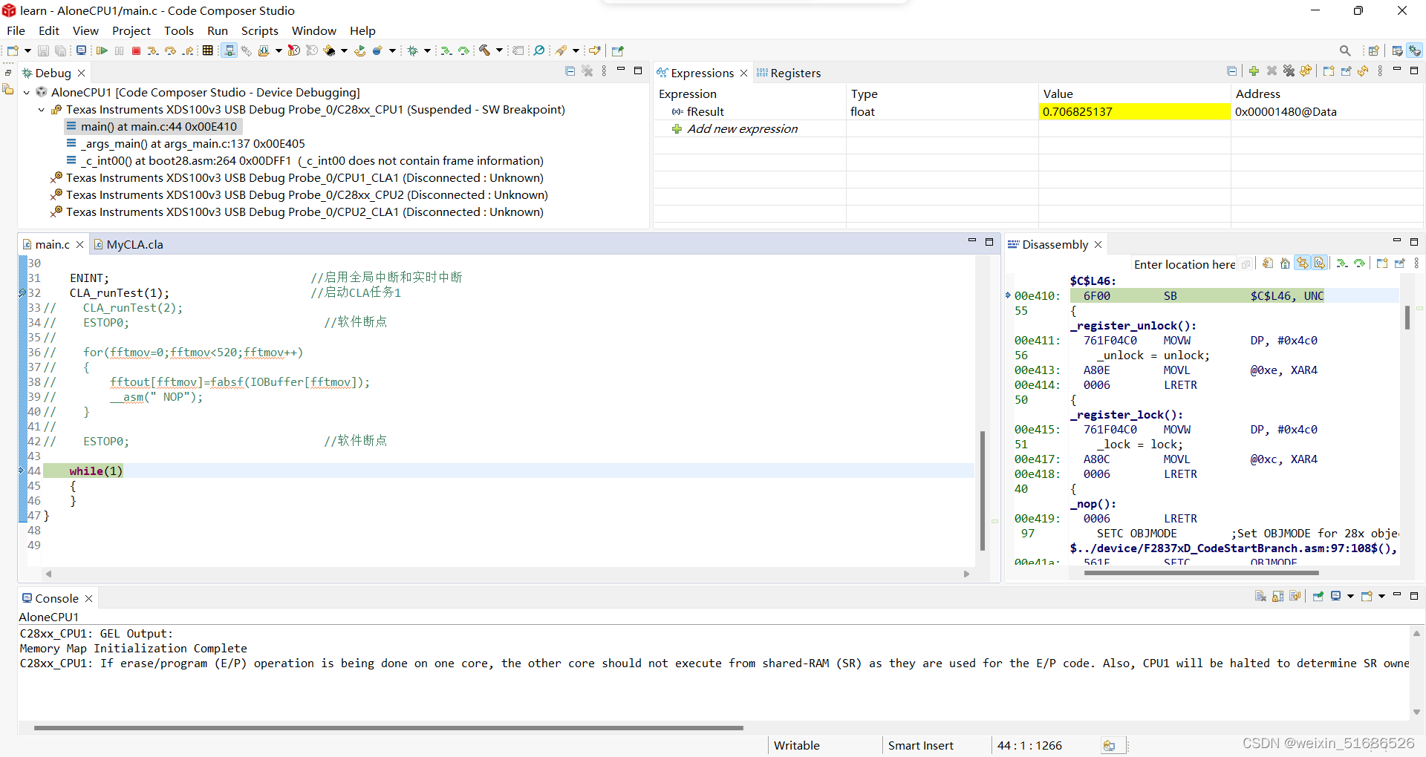The width and height of the screenshot is (1426, 757).
Task: Click the magnifier Search toolbar icon
Action: [x=538, y=50]
